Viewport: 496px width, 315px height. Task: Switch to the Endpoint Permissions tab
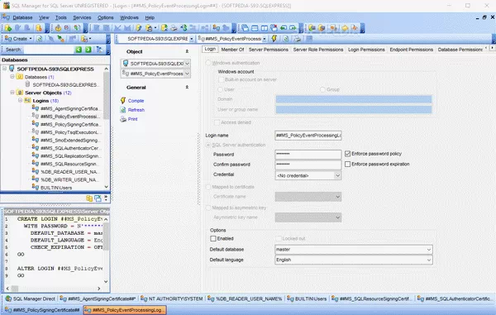(411, 50)
